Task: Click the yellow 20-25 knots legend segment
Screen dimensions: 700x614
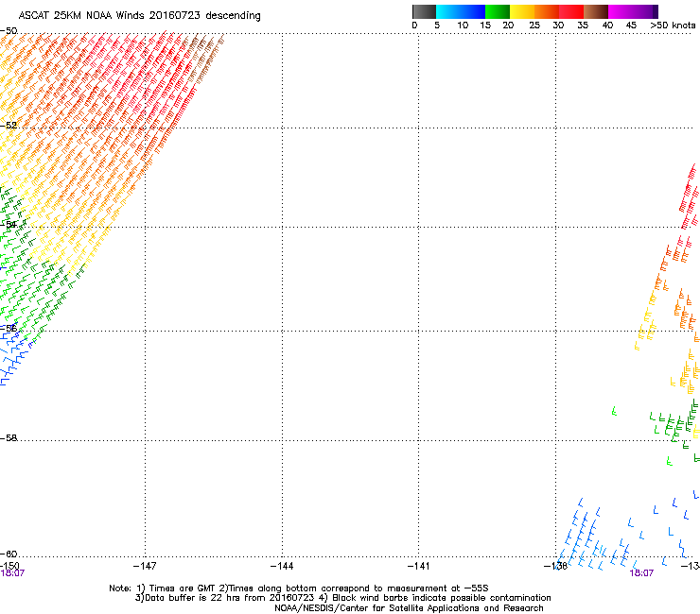Action: (522, 11)
